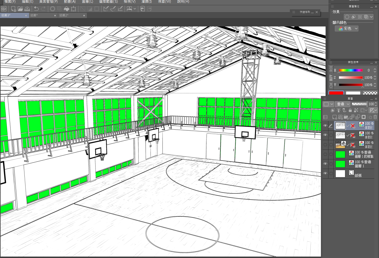Click merge with lower layer icon

point(358,117)
